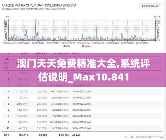Click the '31.41 KiB' transfer amount
This screenshot has height=140, width=166.
tap(56, 104)
